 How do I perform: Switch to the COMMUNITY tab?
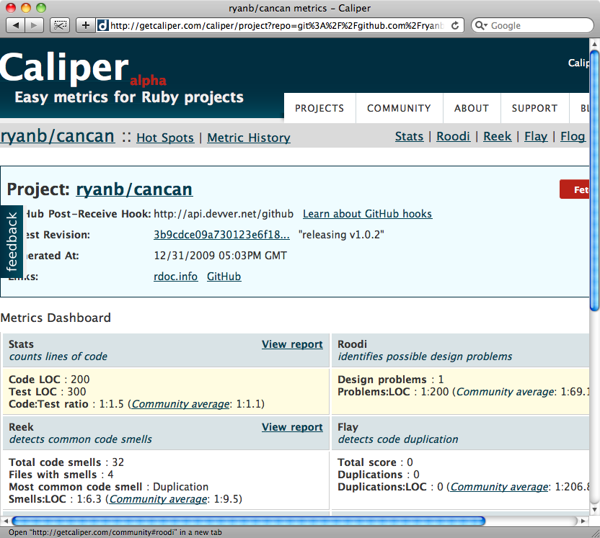point(399,108)
